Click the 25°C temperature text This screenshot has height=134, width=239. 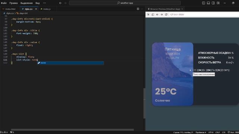tap(166, 92)
